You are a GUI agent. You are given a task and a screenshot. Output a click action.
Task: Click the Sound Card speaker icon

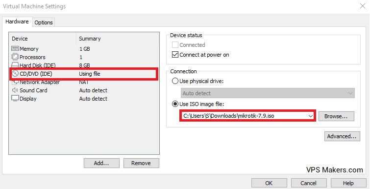point(15,90)
